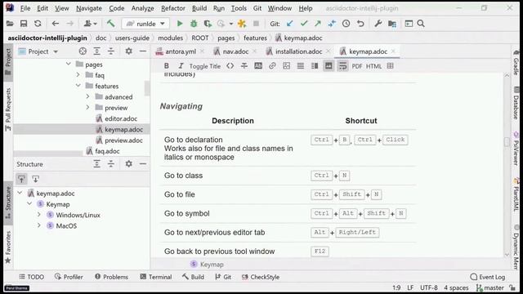Image resolution: width=523 pixels, height=294 pixels.
Task: Expand the advanced folder
Action: click(x=87, y=96)
